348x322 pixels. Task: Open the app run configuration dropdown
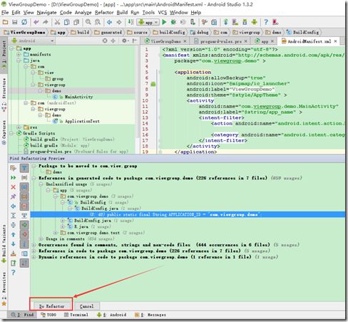pyautogui.click(x=148, y=22)
